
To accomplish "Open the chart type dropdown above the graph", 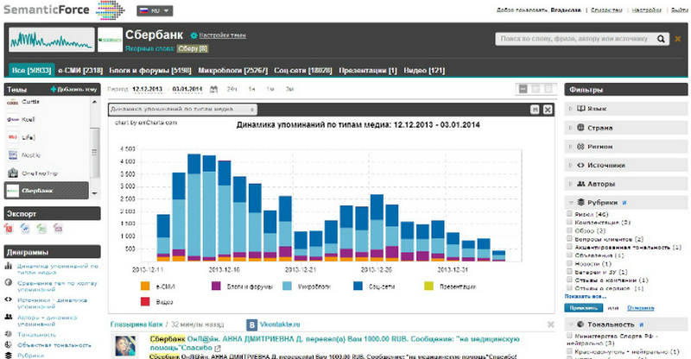I will 182,110.
